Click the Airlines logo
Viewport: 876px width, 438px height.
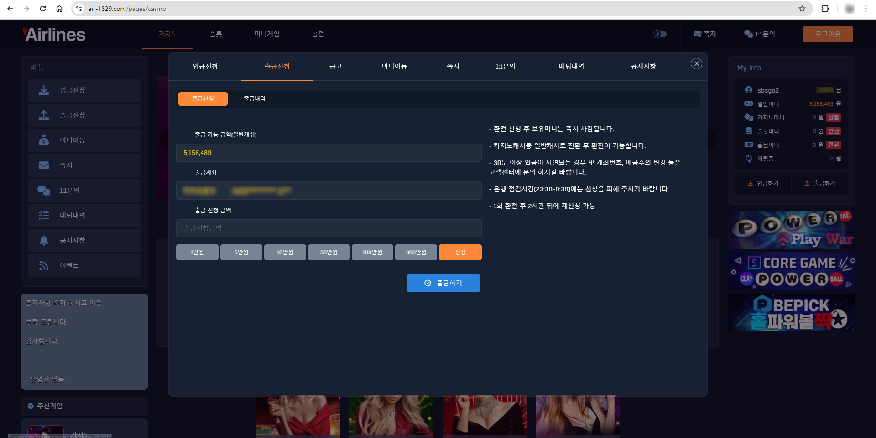tap(54, 34)
